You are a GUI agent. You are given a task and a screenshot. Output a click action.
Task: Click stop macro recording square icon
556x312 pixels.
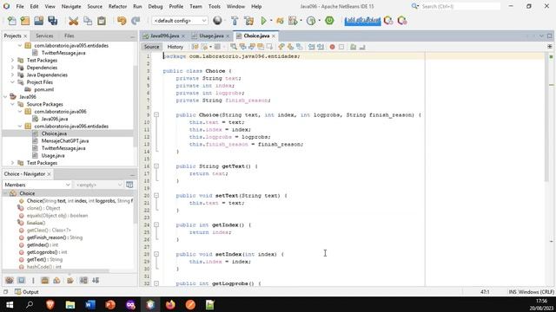(x=341, y=47)
